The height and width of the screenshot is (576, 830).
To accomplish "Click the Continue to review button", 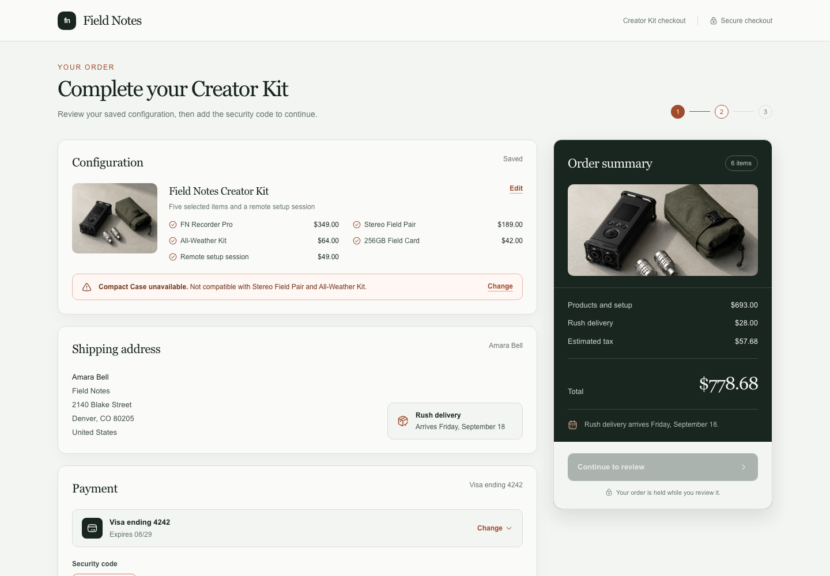I will coord(663,467).
